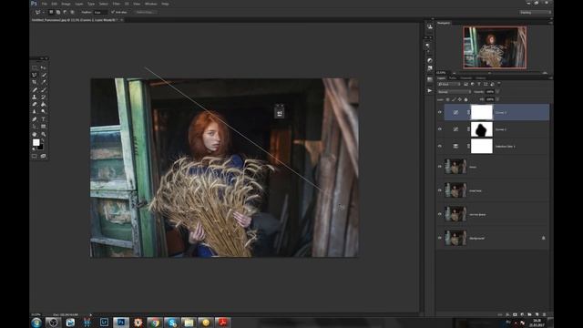Image resolution: width=583 pixels, height=328 pixels.
Task: Select the Paint Bucket tool
Action: (44, 105)
